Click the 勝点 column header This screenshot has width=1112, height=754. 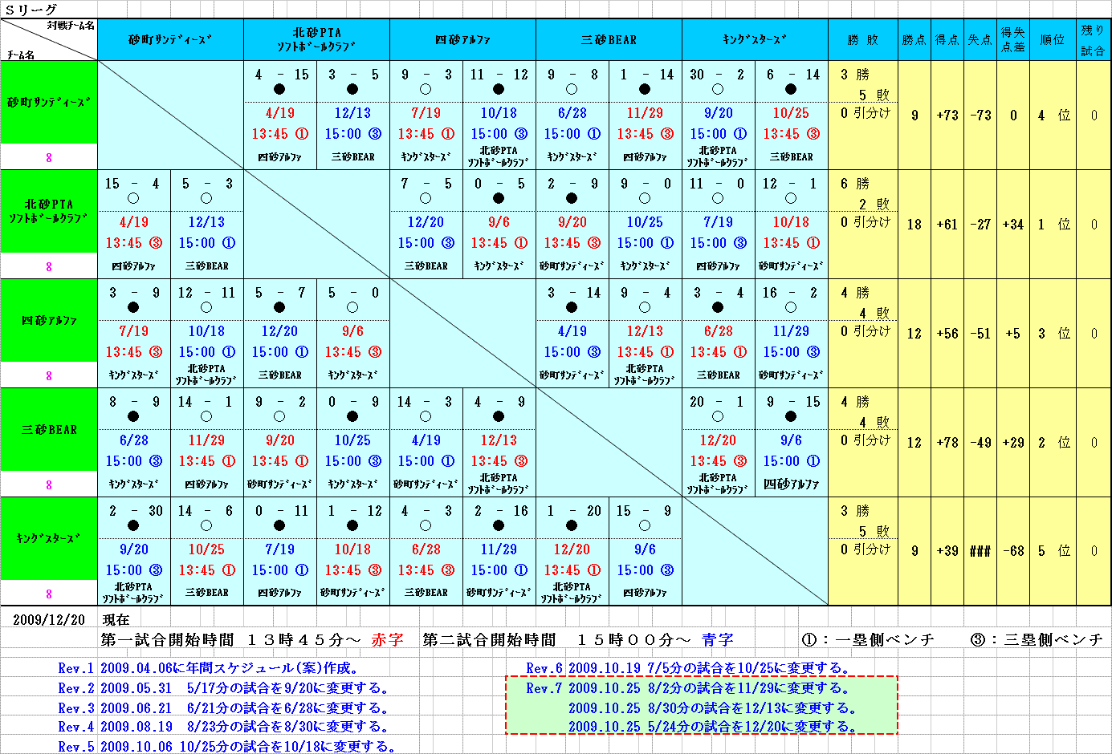pos(914,39)
